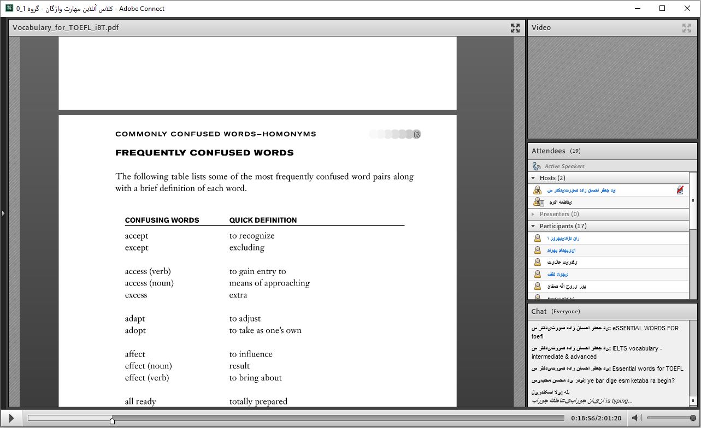This screenshot has width=701, height=428.
Task: Open the left side panel arrow
Action: (x=3, y=213)
